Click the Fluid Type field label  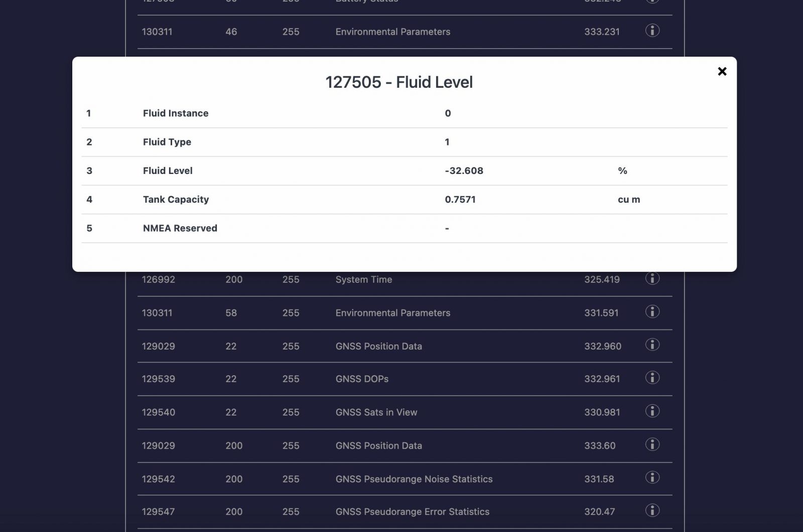click(167, 142)
